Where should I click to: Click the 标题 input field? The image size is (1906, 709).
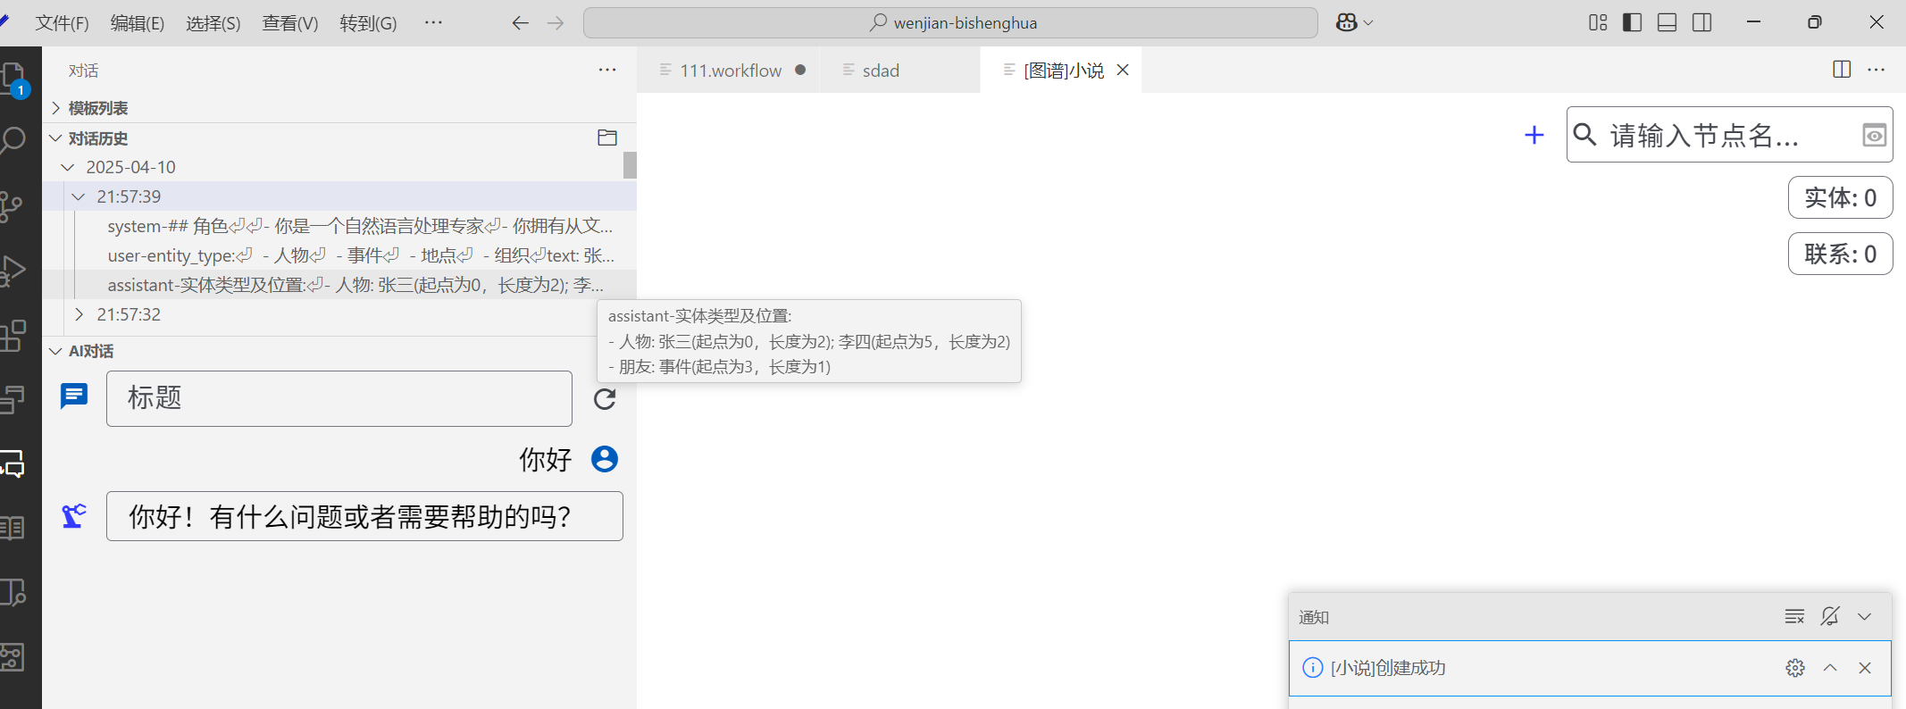pyautogui.click(x=339, y=398)
